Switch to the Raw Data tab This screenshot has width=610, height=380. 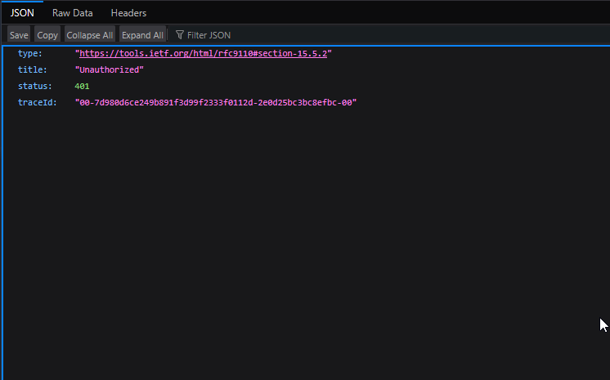73,13
